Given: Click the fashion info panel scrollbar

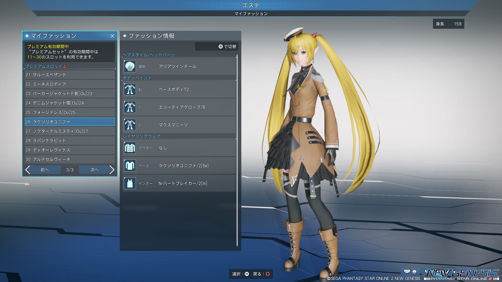Looking at the screenshot, I should (x=237, y=150).
